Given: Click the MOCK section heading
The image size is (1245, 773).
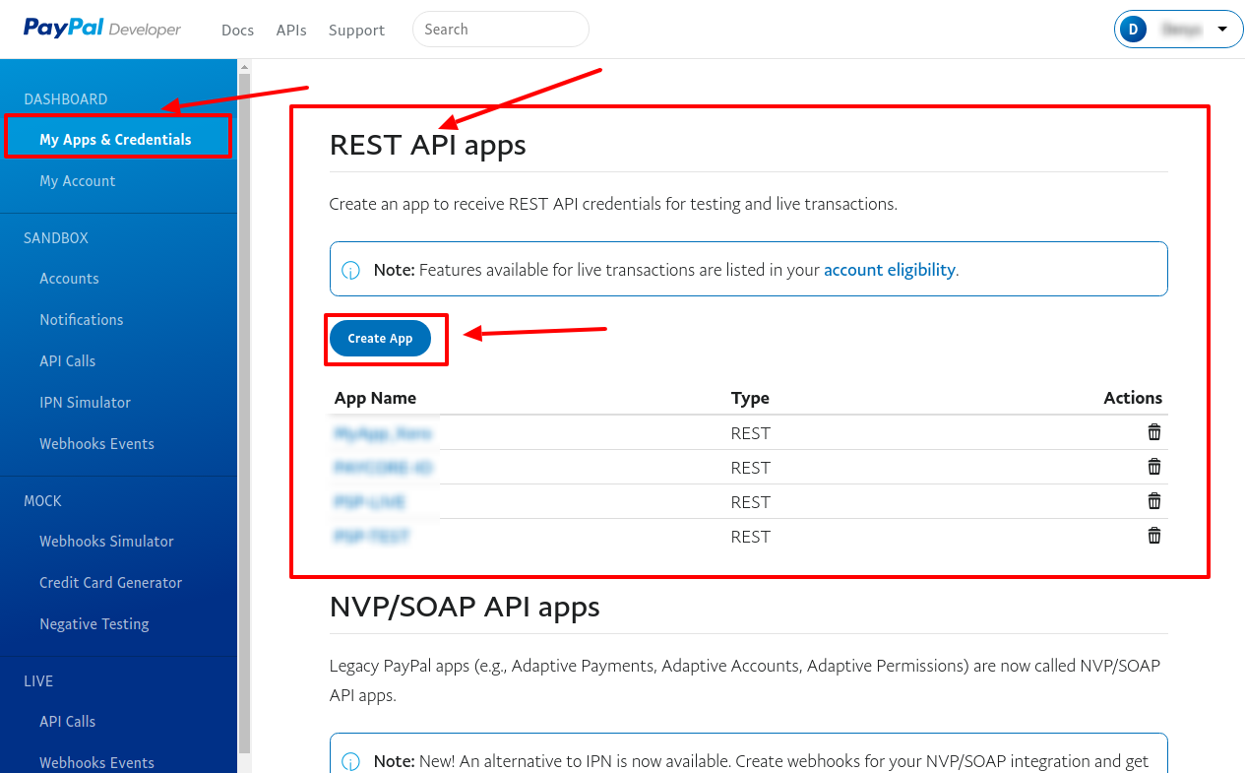Looking at the screenshot, I should pyautogui.click(x=43, y=501).
